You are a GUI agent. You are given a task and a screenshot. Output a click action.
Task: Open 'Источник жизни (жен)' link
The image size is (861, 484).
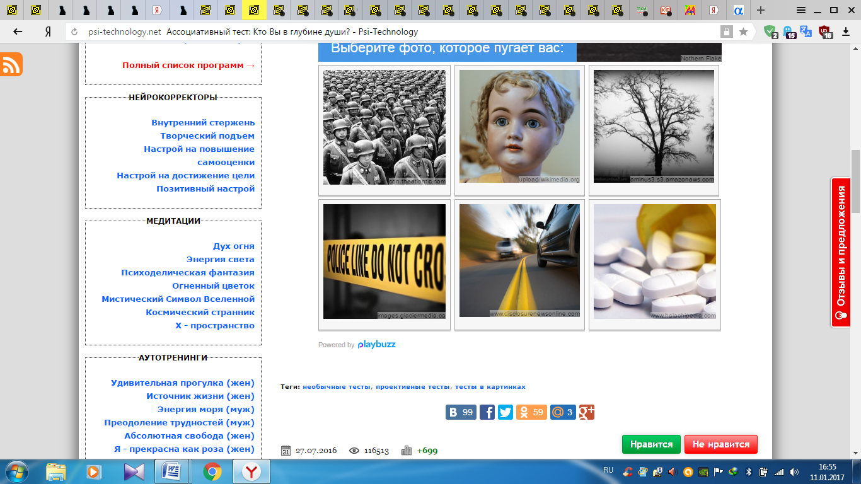point(200,396)
